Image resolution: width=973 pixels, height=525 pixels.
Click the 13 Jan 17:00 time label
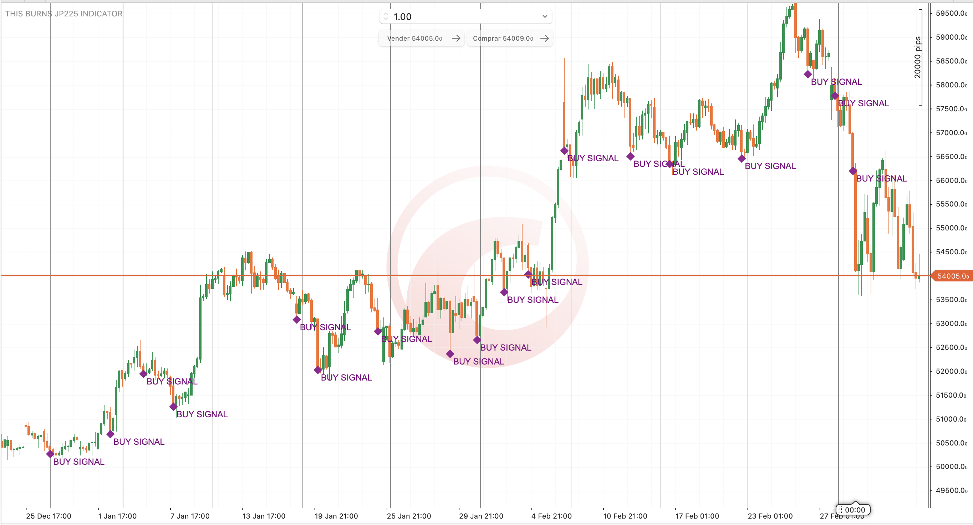tap(264, 516)
